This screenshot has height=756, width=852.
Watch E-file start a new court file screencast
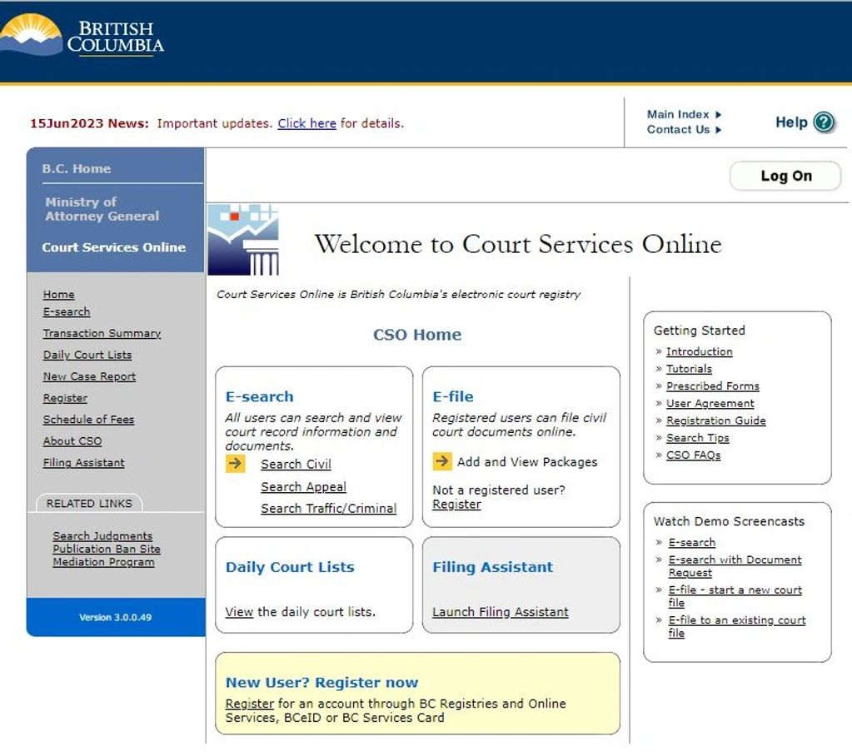pyautogui.click(x=735, y=596)
